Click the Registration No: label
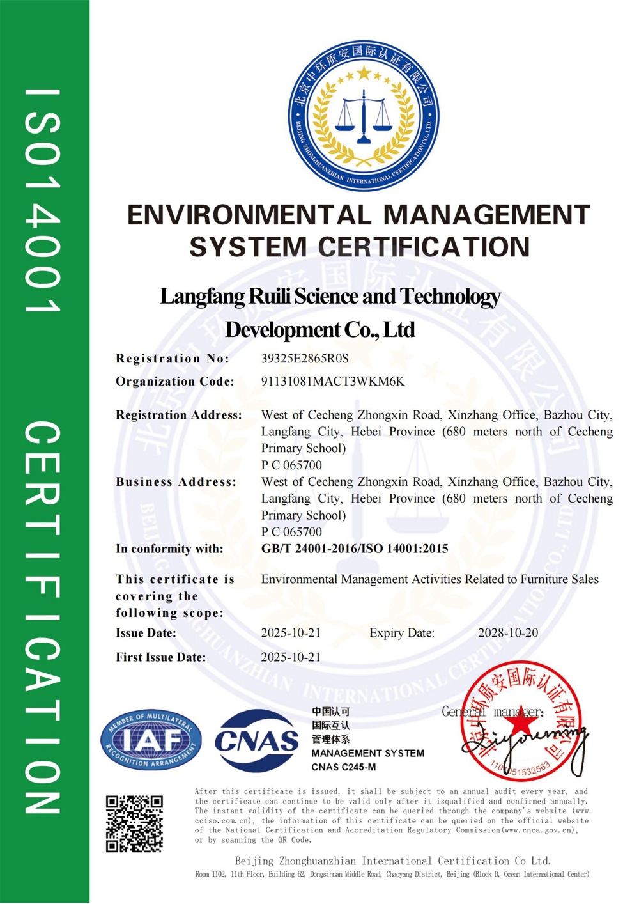639x904 pixels. (x=173, y=358)
